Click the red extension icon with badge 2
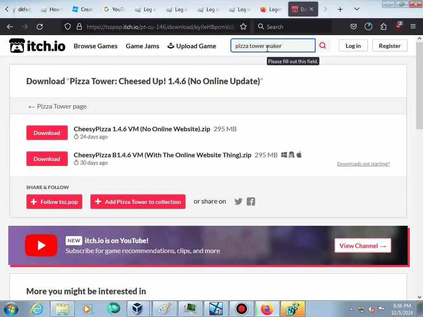423x317 pixels. (399, 26)
